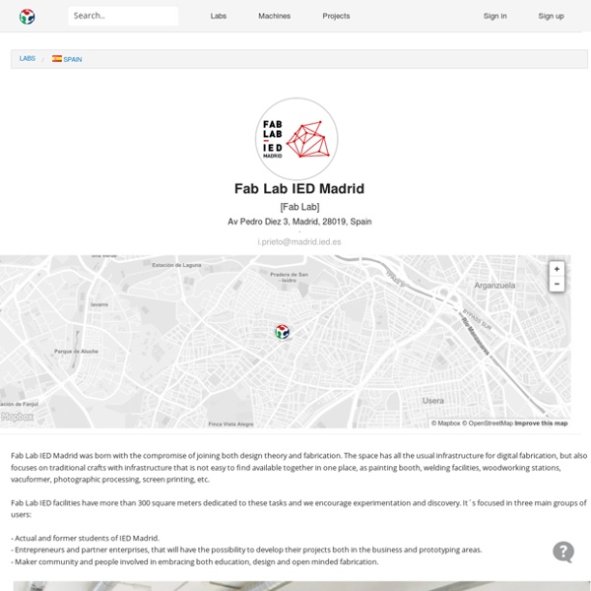Open the SPAIN breadcrumb link
This screenshot has height=591, width=591.
click(x=72, y=59)
